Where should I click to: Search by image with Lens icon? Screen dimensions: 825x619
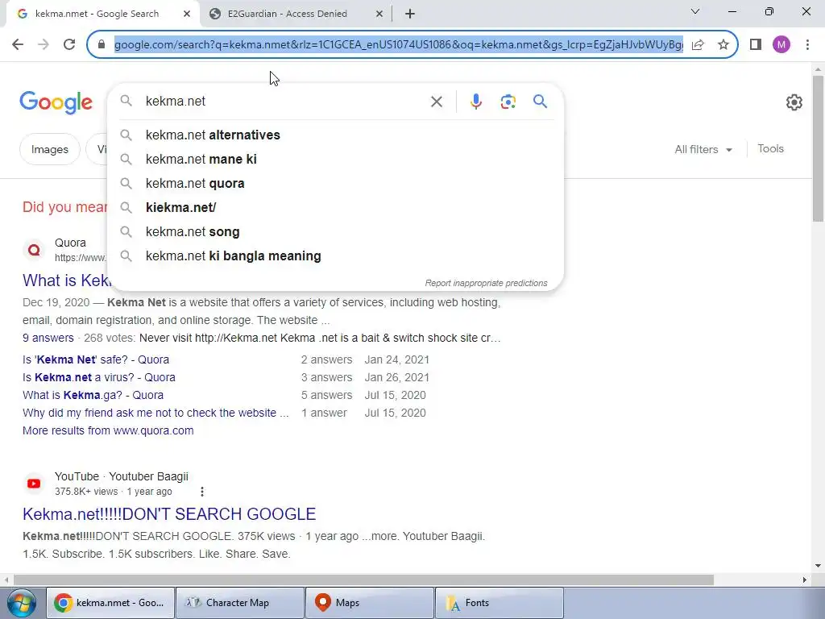point(508,102)
